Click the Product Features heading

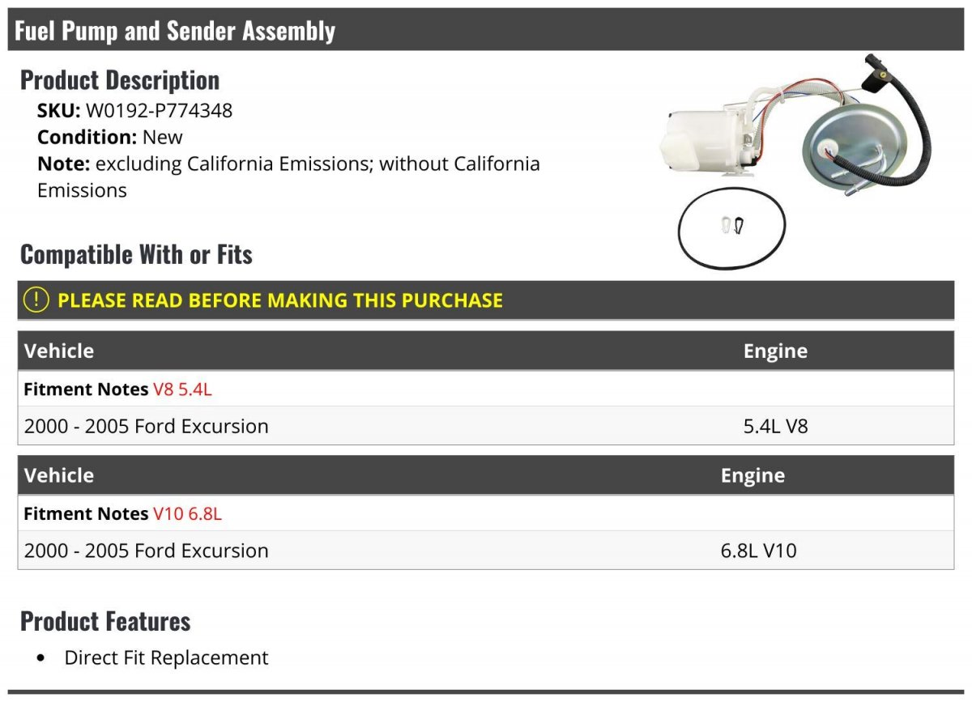[x=105, y=621]
